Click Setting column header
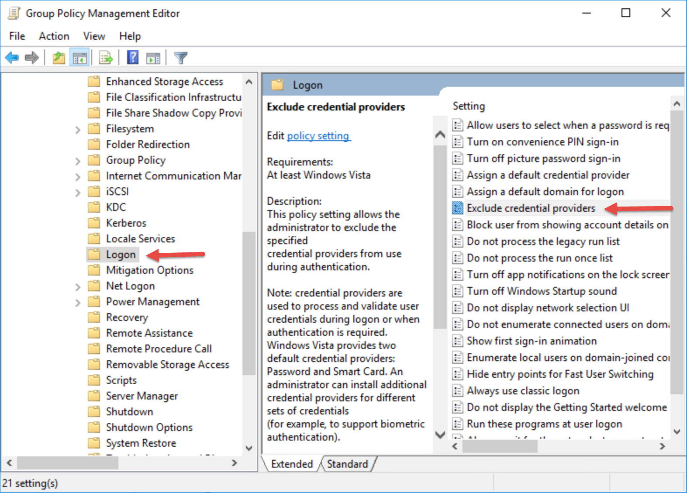The width and height of the screenshot is (687, 493). click(469, 106)
